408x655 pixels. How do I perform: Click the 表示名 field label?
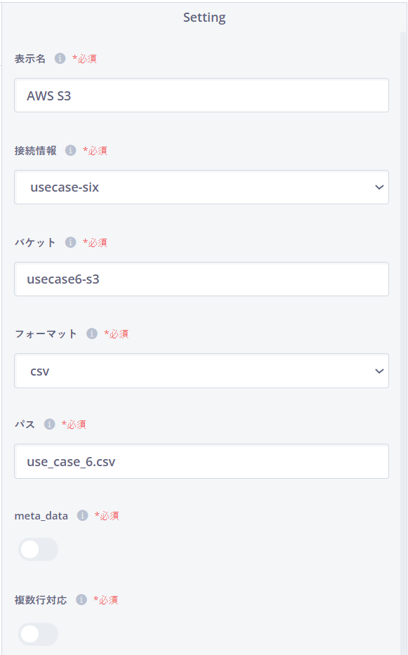tap(29, 58)
